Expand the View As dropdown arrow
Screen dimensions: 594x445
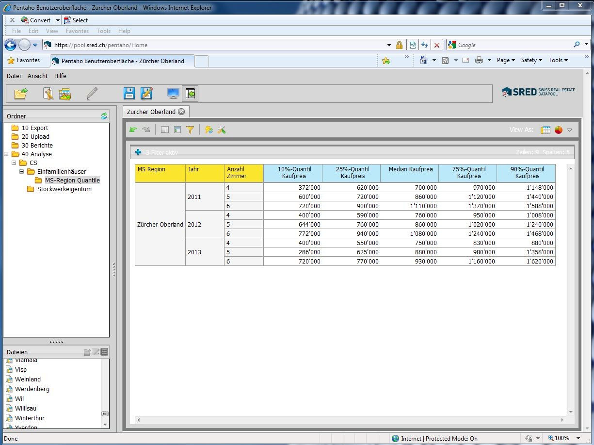click(x=569, y=130)
